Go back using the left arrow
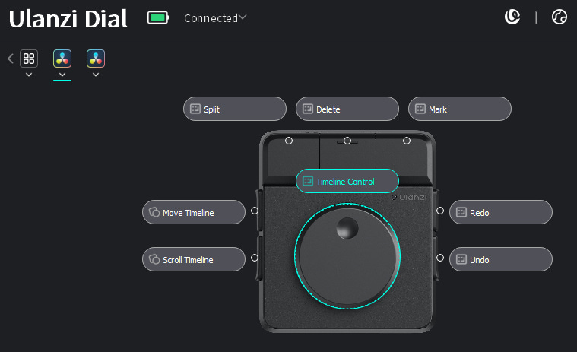This screenshot has height=352, width=577. pos(11,59)
